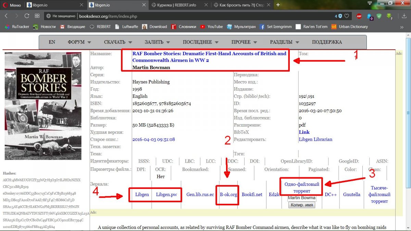
Task: Open the Adblock Plus ABP extension icon
Action: 359,16
